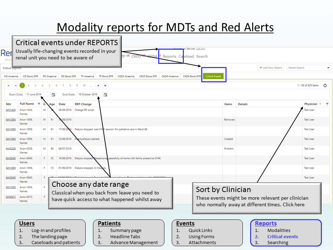The image size is (333, 250).
Task: Sort by the RRT Change column header
Action: coord(83,104)
